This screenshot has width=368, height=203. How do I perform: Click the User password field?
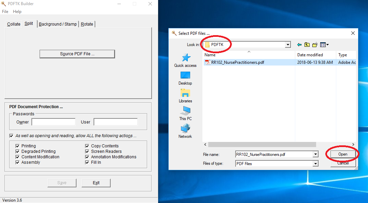tap(115, 122)
